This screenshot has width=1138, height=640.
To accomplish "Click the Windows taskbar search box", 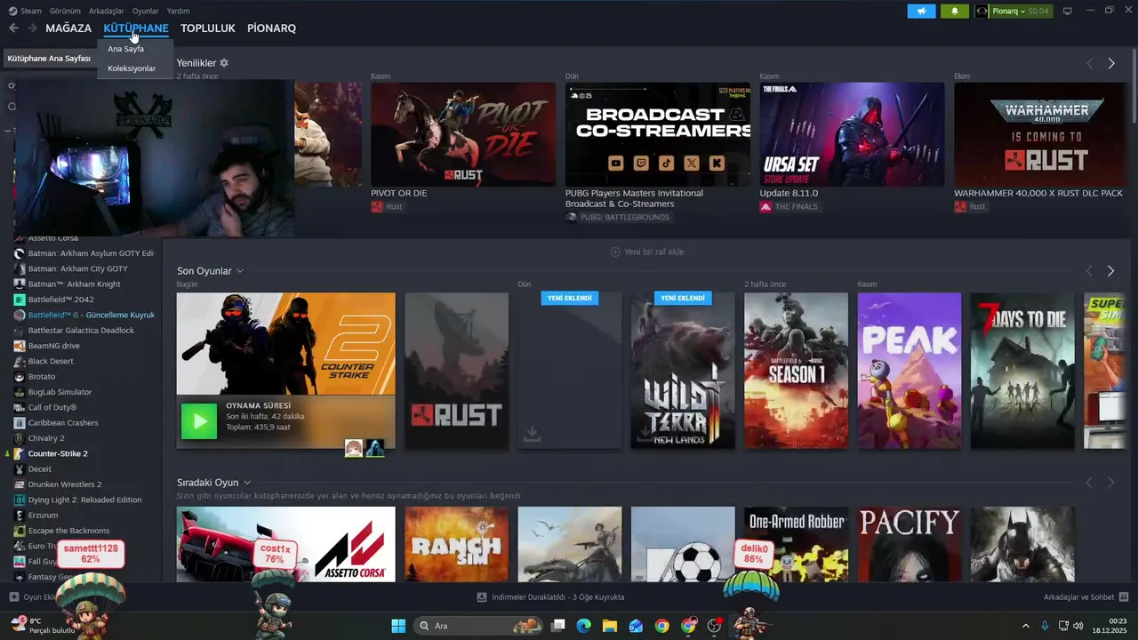I will (478, 626).
